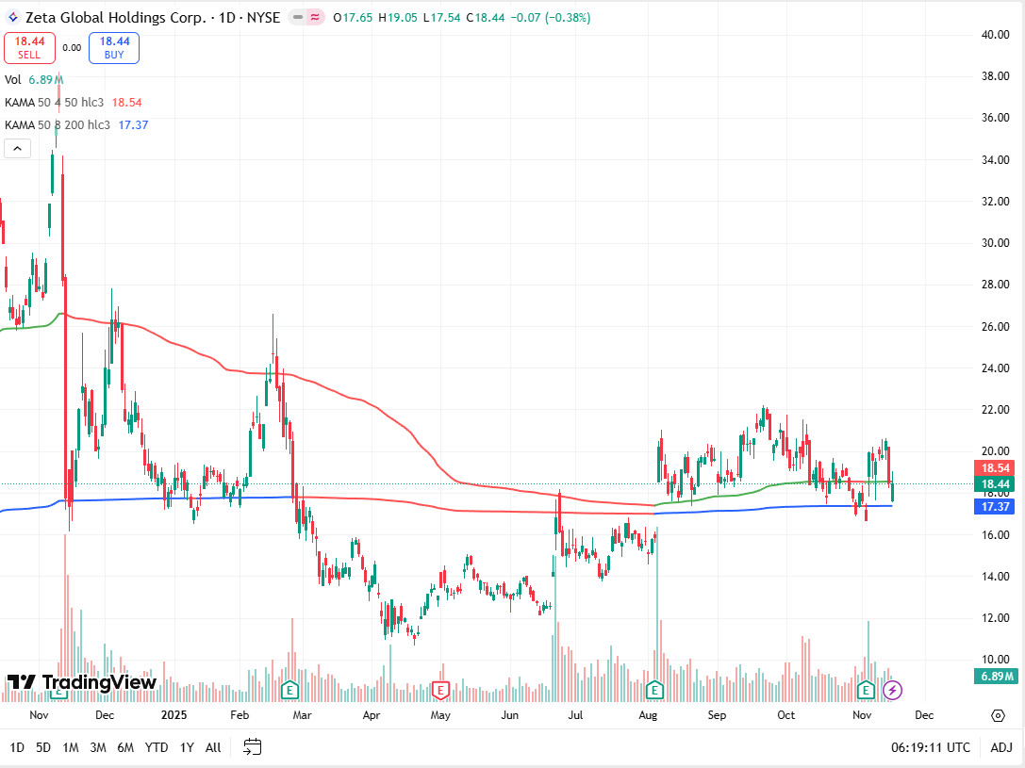Open the 06:19:11 UTC timezone menu
The height and width of the screenshot is (768, 1025).
[x=931, y=747]
